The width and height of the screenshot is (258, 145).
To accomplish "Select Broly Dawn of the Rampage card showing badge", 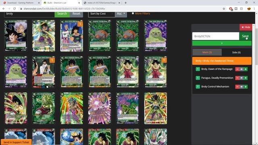I will 156,72.
